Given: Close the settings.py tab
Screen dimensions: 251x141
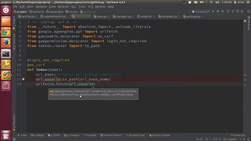Looking at the screenshot, I should pyautogui.click(x=202, y=16).
